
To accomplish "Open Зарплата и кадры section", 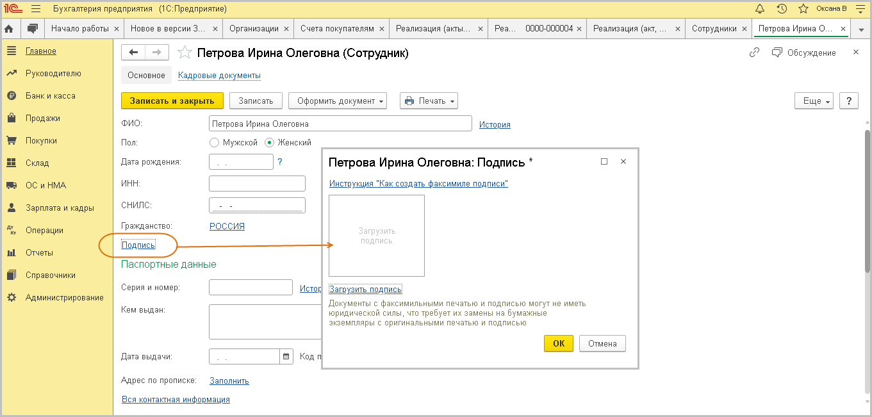I will pyautogui.click(x=60, y=208).
